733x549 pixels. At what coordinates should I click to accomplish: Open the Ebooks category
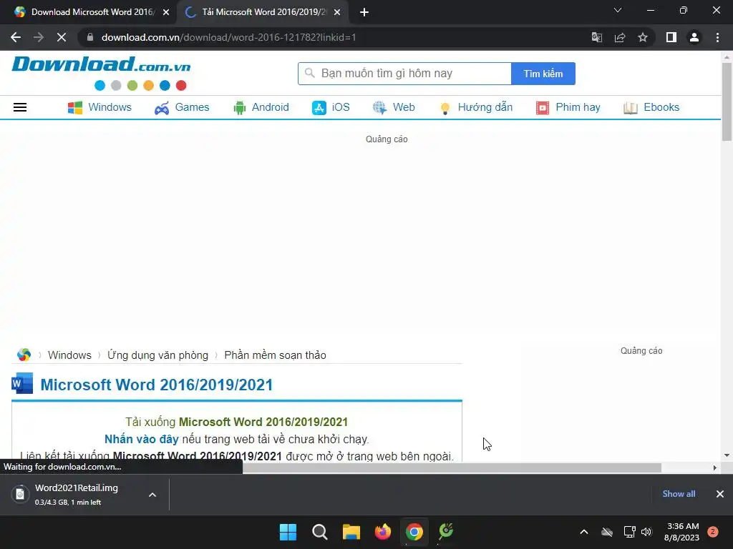click(651, 107)
